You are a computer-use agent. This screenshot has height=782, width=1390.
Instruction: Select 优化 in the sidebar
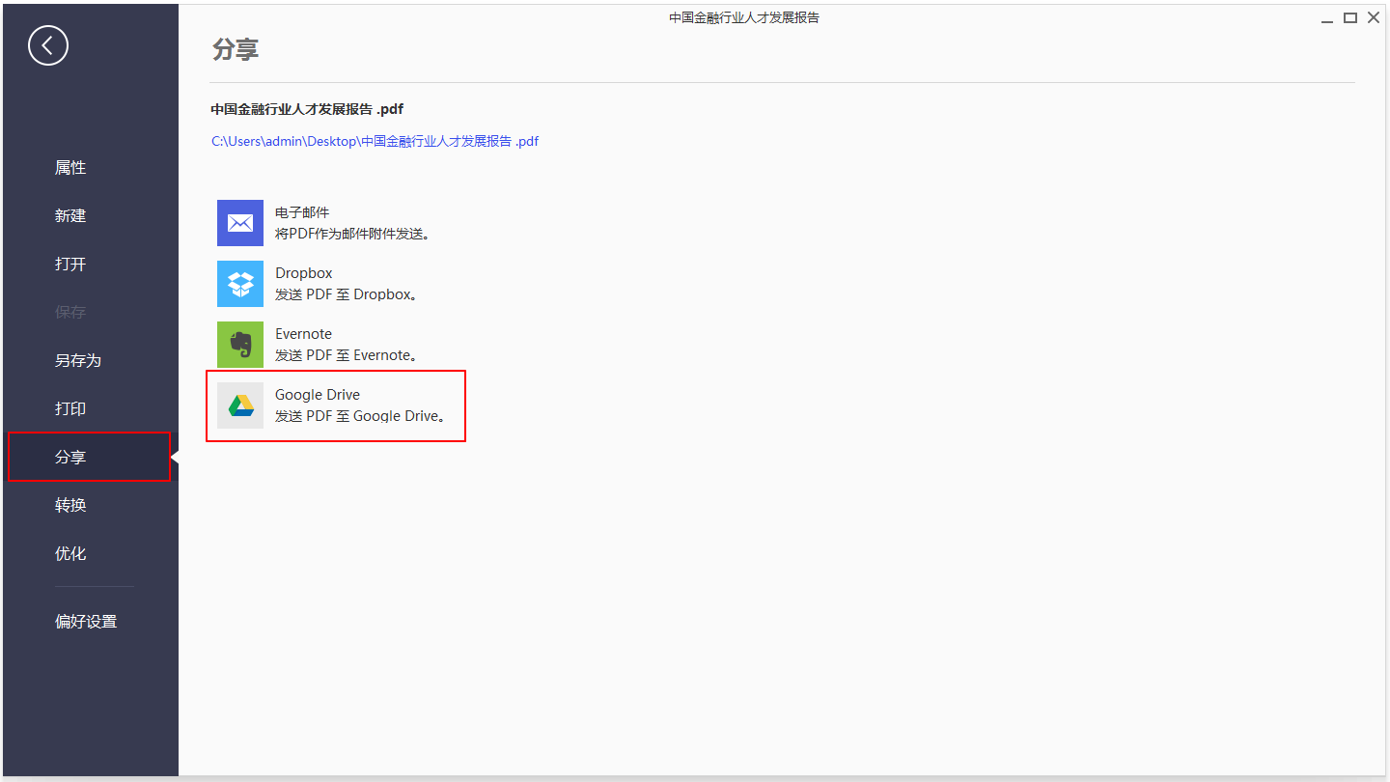(x=70, y=554)
